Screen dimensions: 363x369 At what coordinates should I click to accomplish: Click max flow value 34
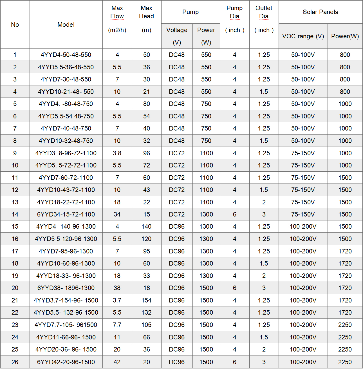point(117,214)
